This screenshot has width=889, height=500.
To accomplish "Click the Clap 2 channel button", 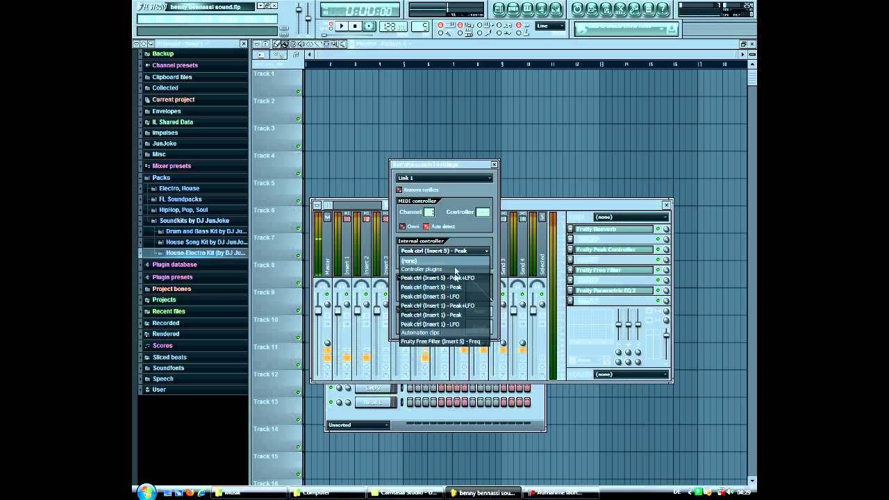I will pyautogui.click(x=374, y=388).
